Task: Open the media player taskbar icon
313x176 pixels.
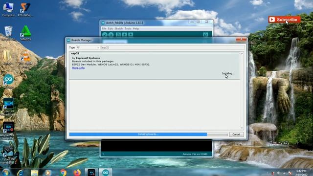Action: 48,173
